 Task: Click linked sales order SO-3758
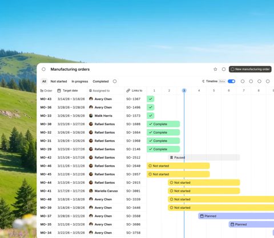click(134, 232)
